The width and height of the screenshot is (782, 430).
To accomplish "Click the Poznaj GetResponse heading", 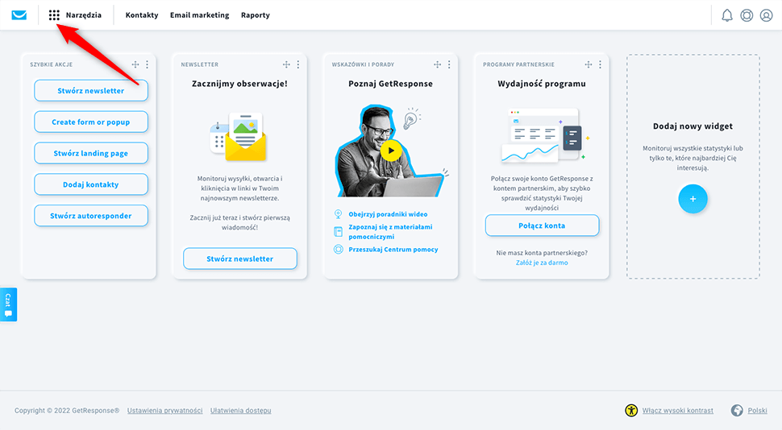I will click(390, 84).
